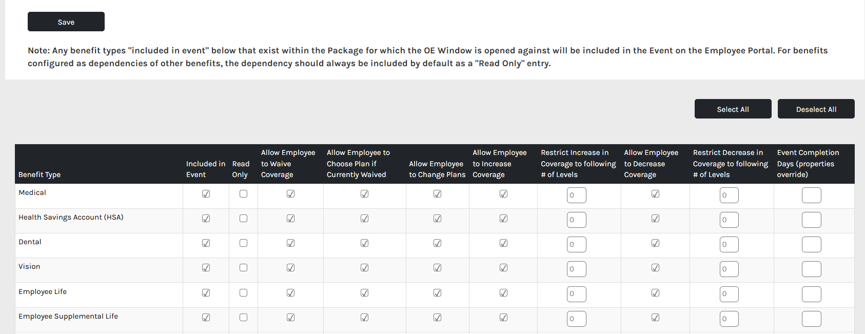Click Event Completion Days field for HSA
This screenshot has height=334, width=865.
[811, 220]
